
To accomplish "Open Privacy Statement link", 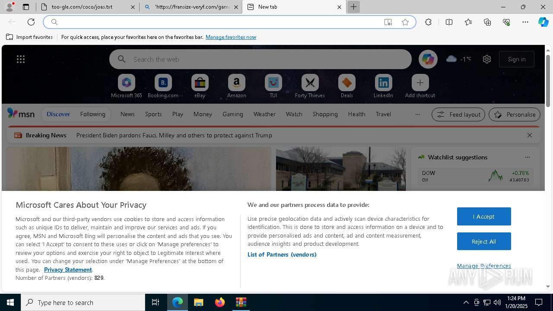I will tap(68, 270).
